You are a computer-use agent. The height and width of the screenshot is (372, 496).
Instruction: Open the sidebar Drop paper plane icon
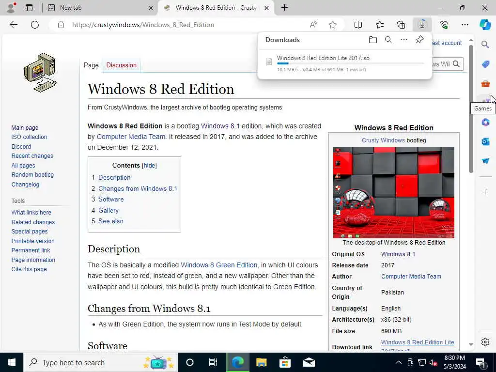[485, 161]
